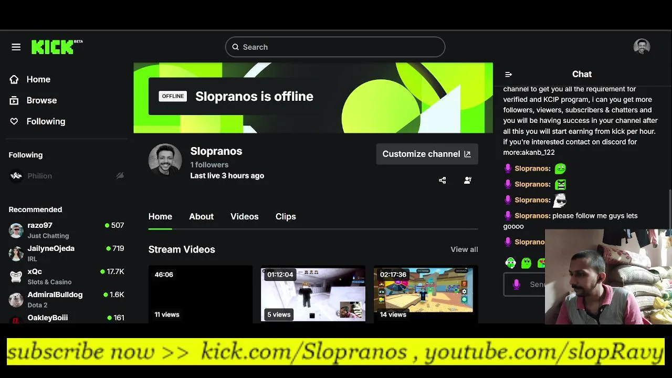The image size is (672, 378).
Task: Click xQc's 17.7K viewer count
Action: [x=112, y=271]
